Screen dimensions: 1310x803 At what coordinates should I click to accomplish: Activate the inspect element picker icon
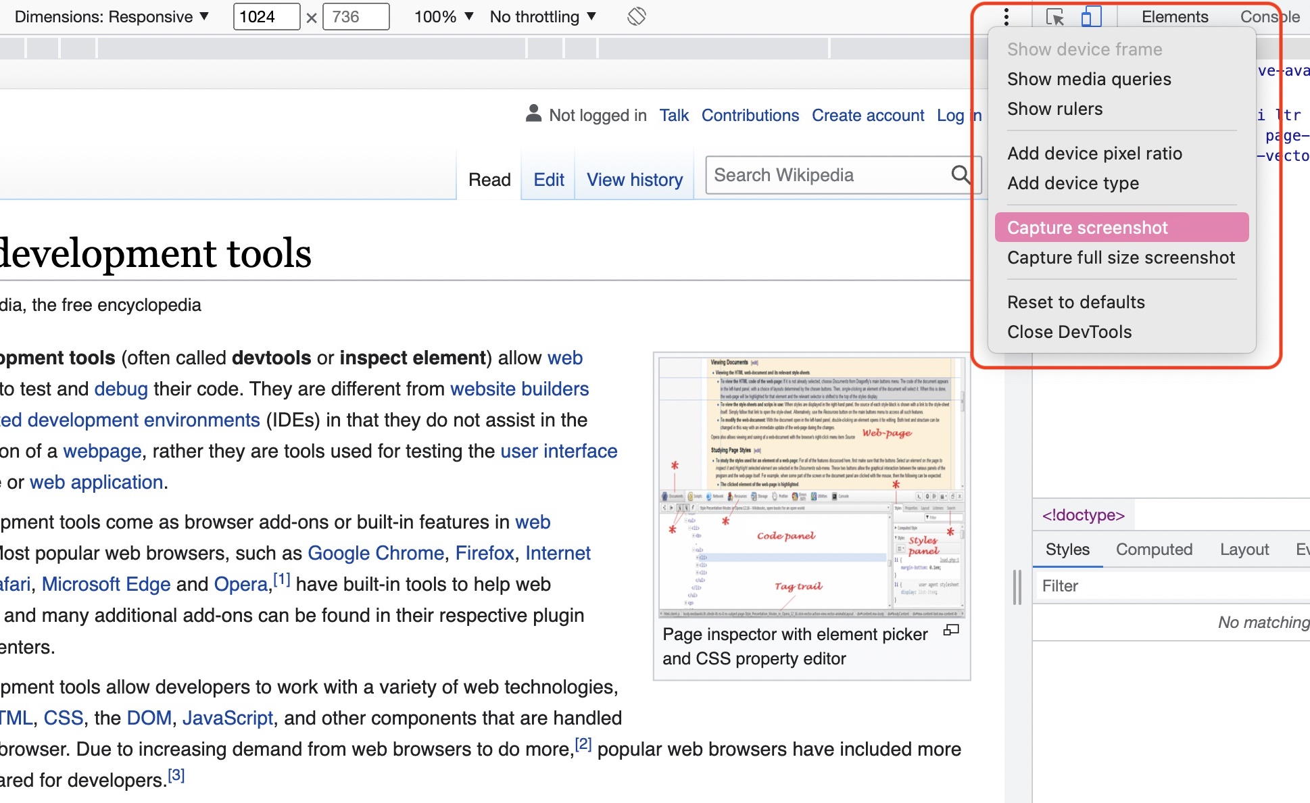click(1054, 16)
